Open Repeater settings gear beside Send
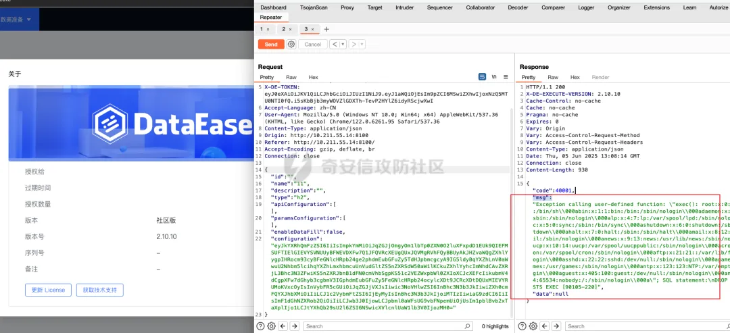This screenshot has width=730, height=333. pyautogui.click(x=291, y=44)
